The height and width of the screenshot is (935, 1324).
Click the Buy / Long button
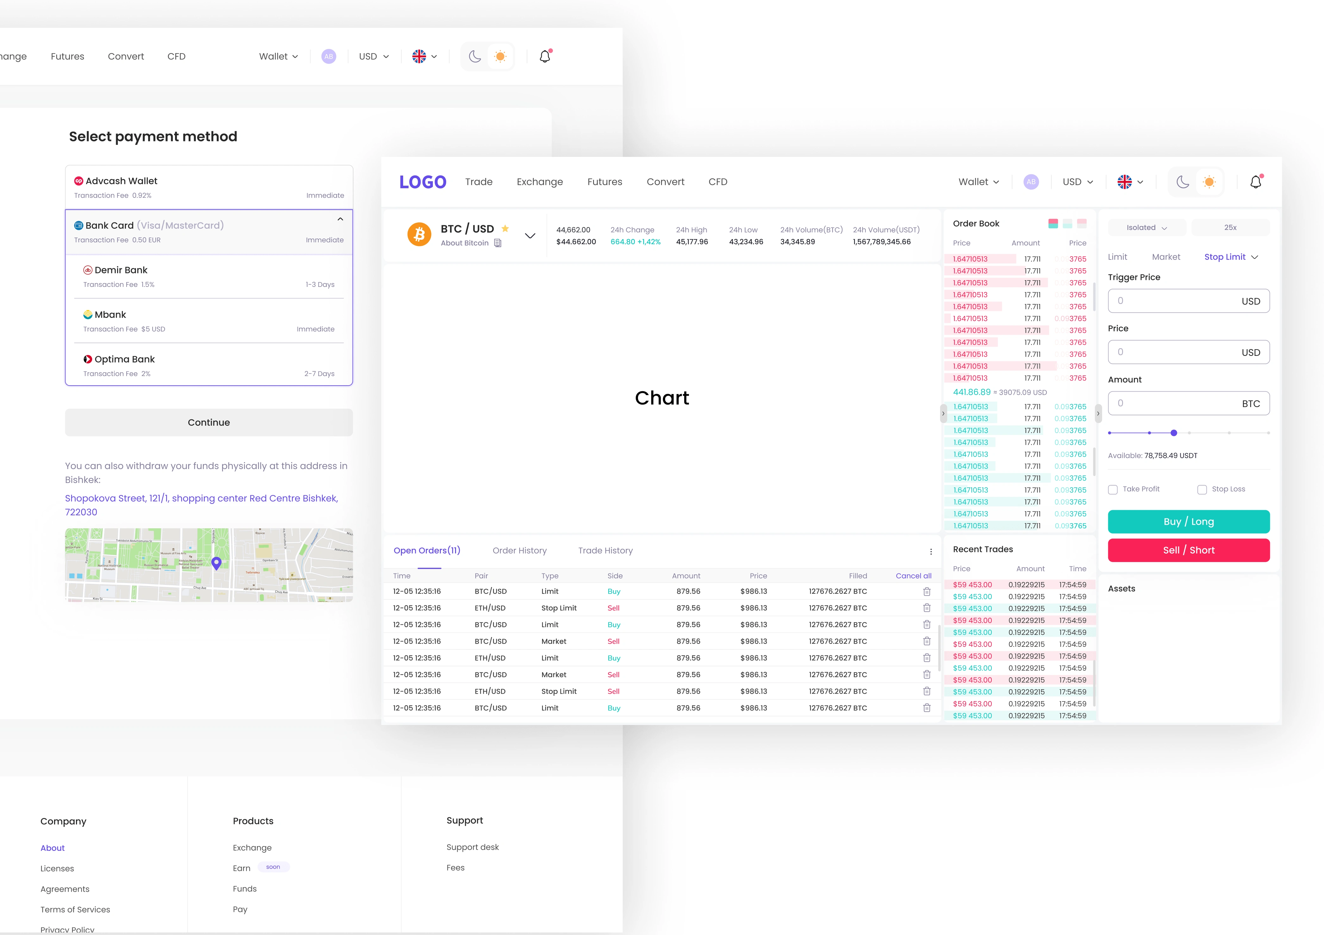click(x=1189, y=522)
